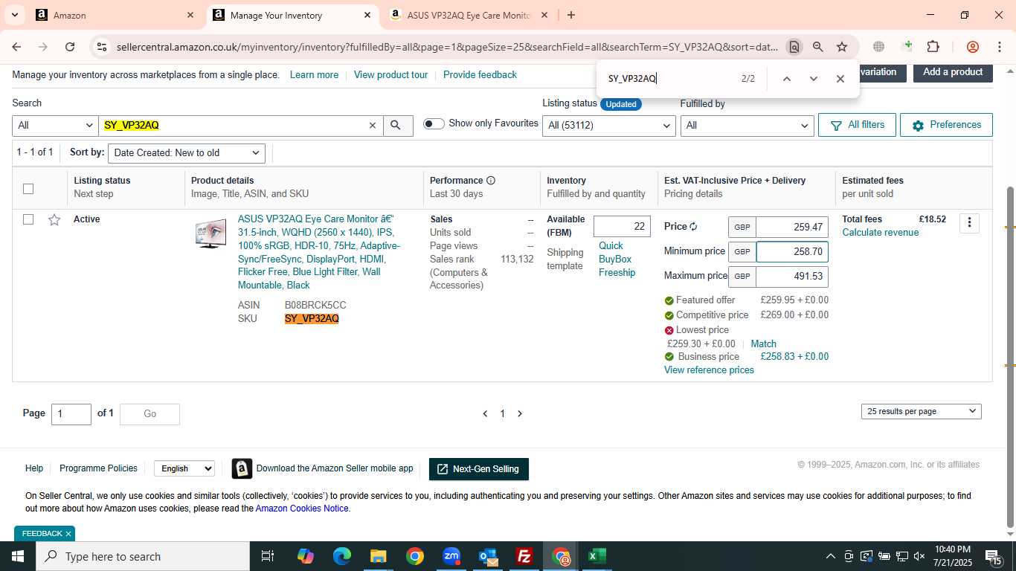The image size is (1016, 571).
Task: Open the browser extensions puzzle icon
Action: point(933,47)
